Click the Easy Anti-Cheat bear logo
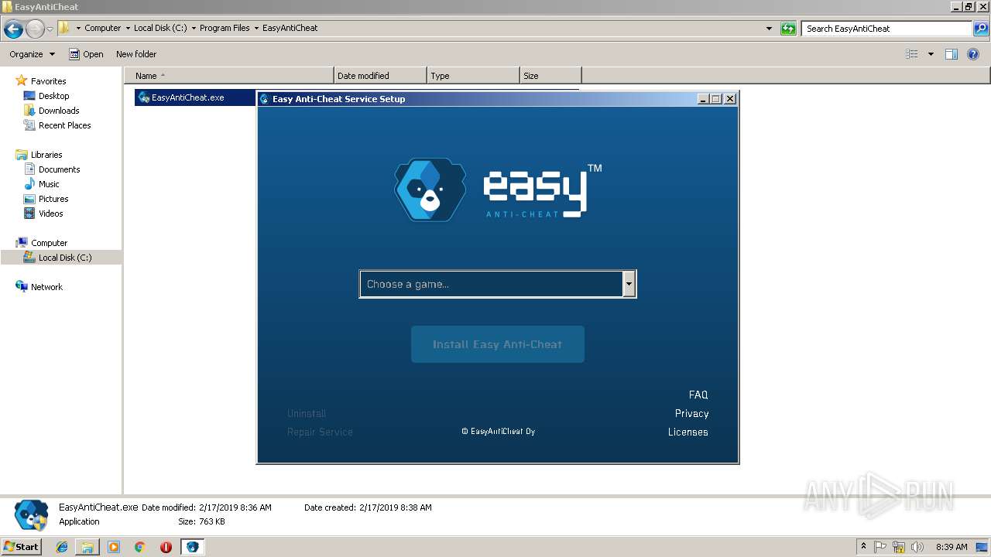This screenshot has height=557, width=991. (x=430, y=190)
